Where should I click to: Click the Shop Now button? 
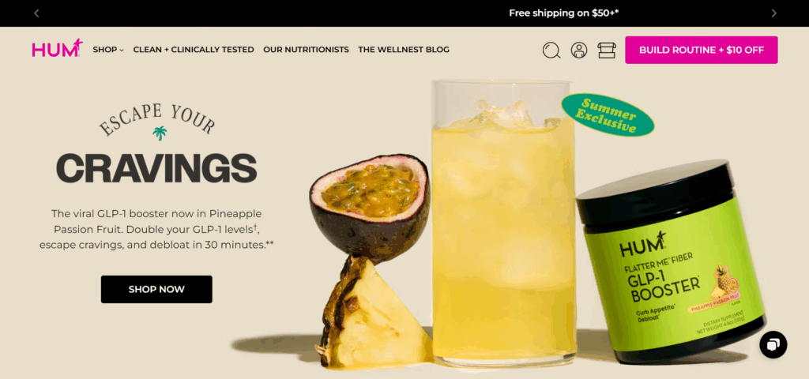[156, 289]
